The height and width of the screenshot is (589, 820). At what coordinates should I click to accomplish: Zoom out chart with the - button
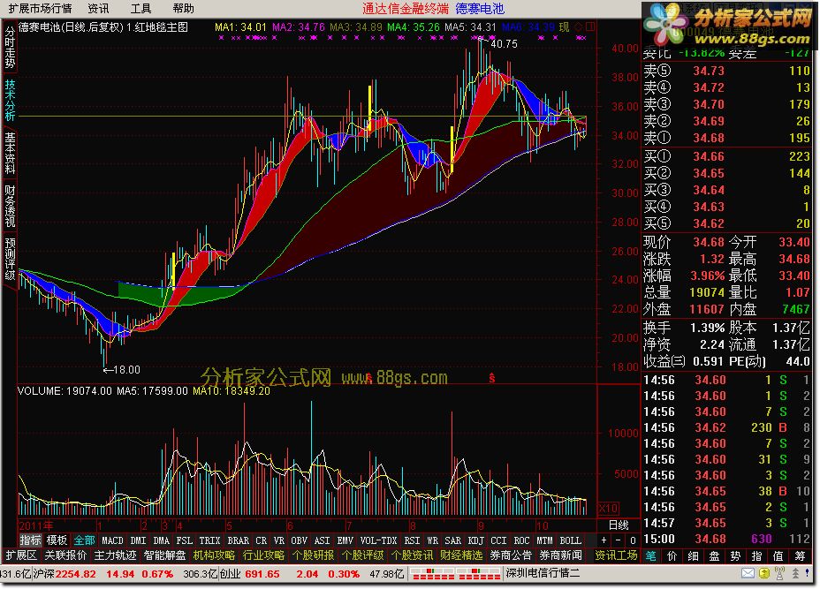click(619, 540)
